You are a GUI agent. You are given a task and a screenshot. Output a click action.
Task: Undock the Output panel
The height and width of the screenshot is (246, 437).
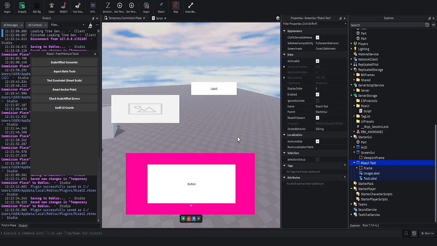(x=93, y=18)
